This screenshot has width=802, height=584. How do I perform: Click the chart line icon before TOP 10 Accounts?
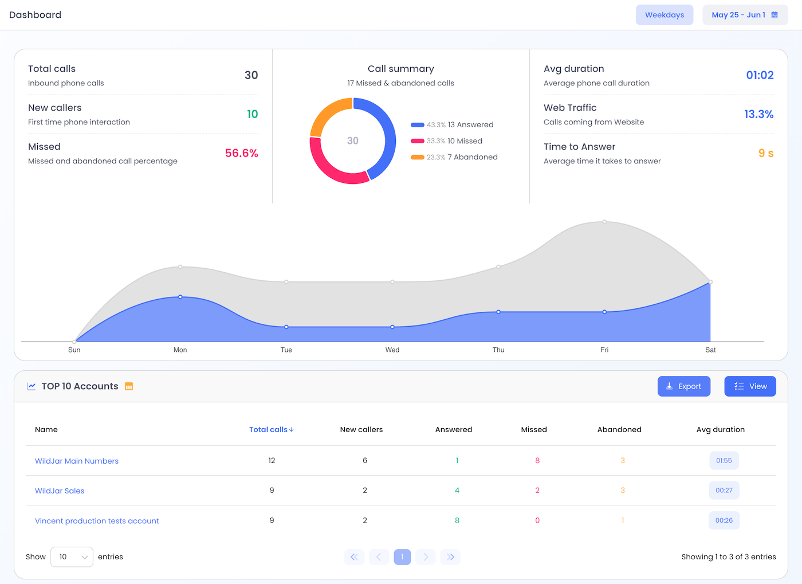32,386
